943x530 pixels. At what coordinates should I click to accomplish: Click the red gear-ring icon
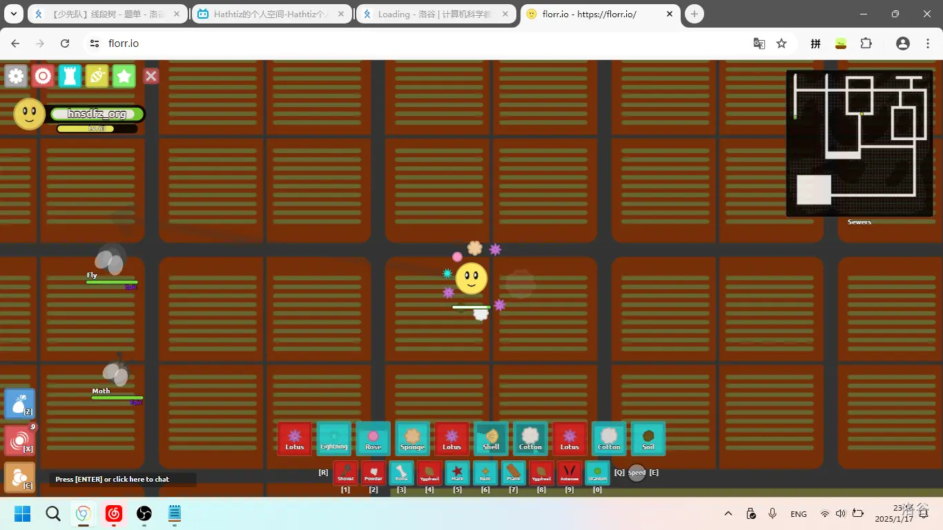pyautogui.click(x=43, y=76)
